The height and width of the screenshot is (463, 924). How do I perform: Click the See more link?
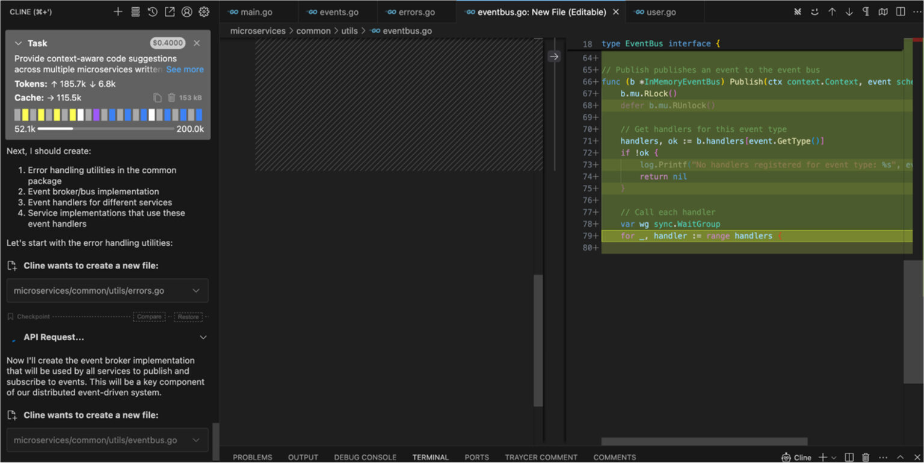click(185, 69)
